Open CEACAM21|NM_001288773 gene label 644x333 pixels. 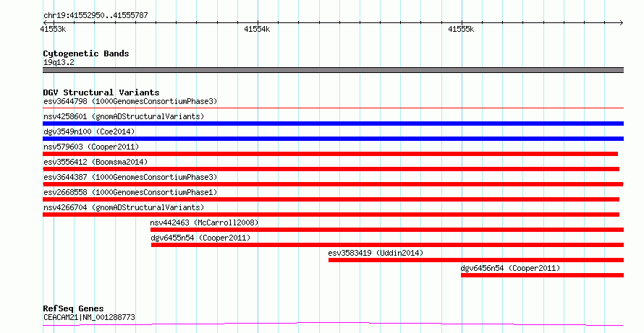tap(89, 317)
